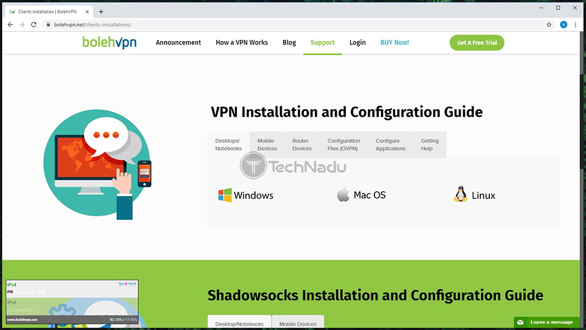Click the BUY Now! link

(x=394, y=43)
